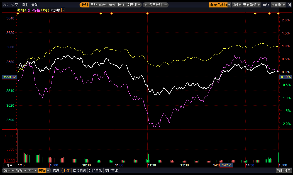Viewport: 293px width, 175px height.
Task: Click the 叠加 overlay label
Action: click(x=21, y=10)
